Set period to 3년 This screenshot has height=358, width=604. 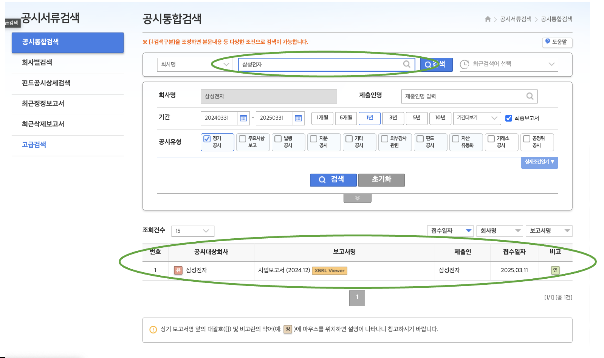[x=393, y=118]
